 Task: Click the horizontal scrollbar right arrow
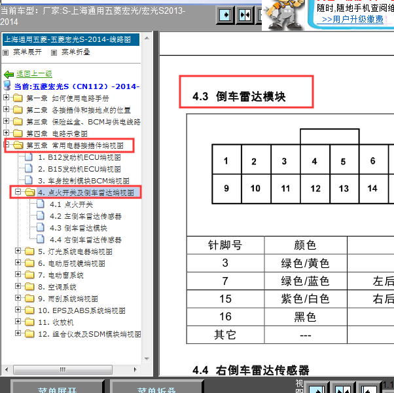click(135, 369)
